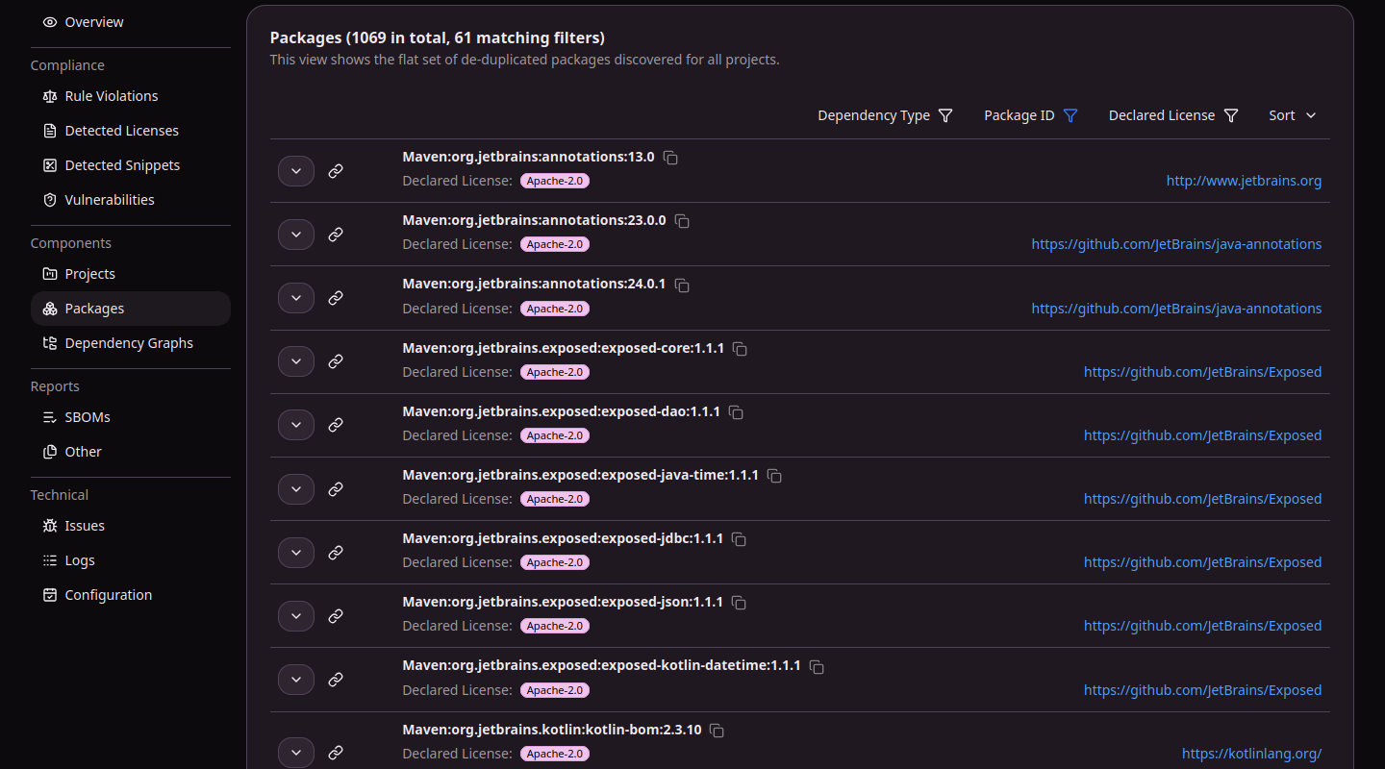This screenshot has height=769, width=1385.
Task: Open https://kotlinlang.org/ link
Action: click(1251, 754)
